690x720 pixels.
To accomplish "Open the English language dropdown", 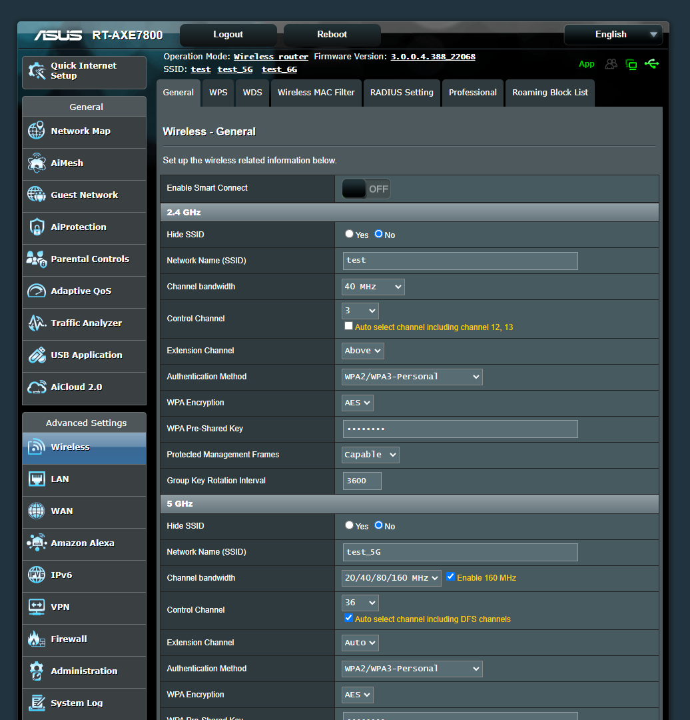I will pos(613,35).
